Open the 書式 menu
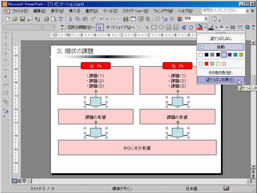Viewport: 257px width, 193px height. tap(91, 11)
